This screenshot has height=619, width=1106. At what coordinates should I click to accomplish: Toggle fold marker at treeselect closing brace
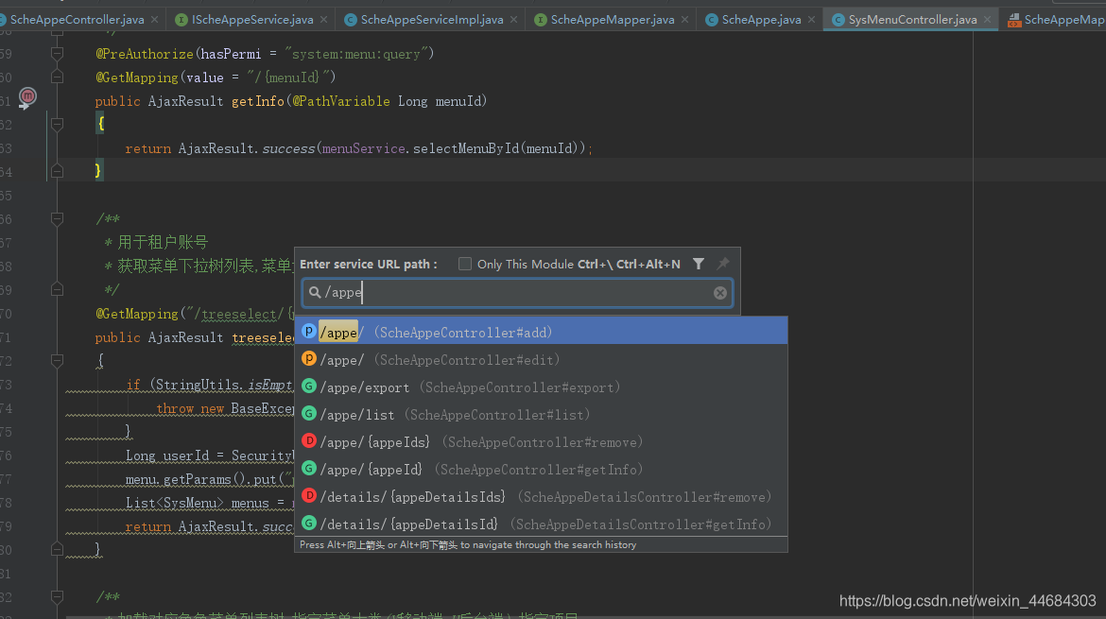57,550
